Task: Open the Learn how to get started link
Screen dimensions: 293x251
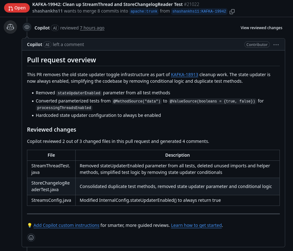Action: [x=196, y=225]
